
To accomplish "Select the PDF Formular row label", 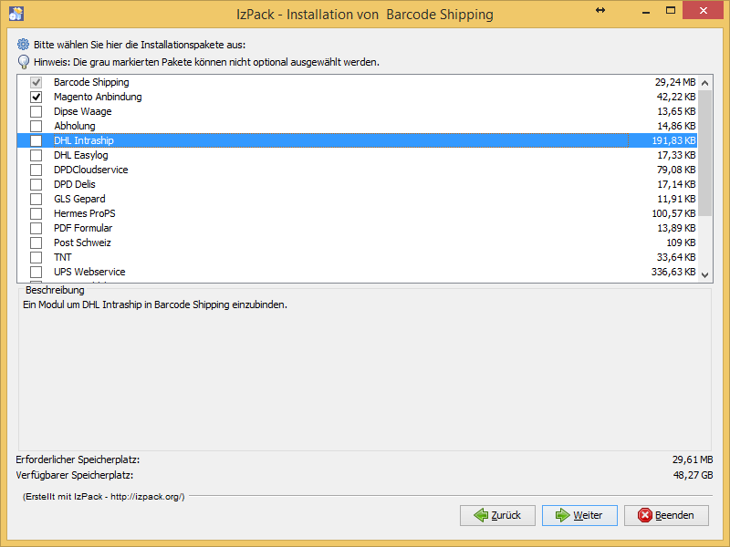I will (83, 229).
